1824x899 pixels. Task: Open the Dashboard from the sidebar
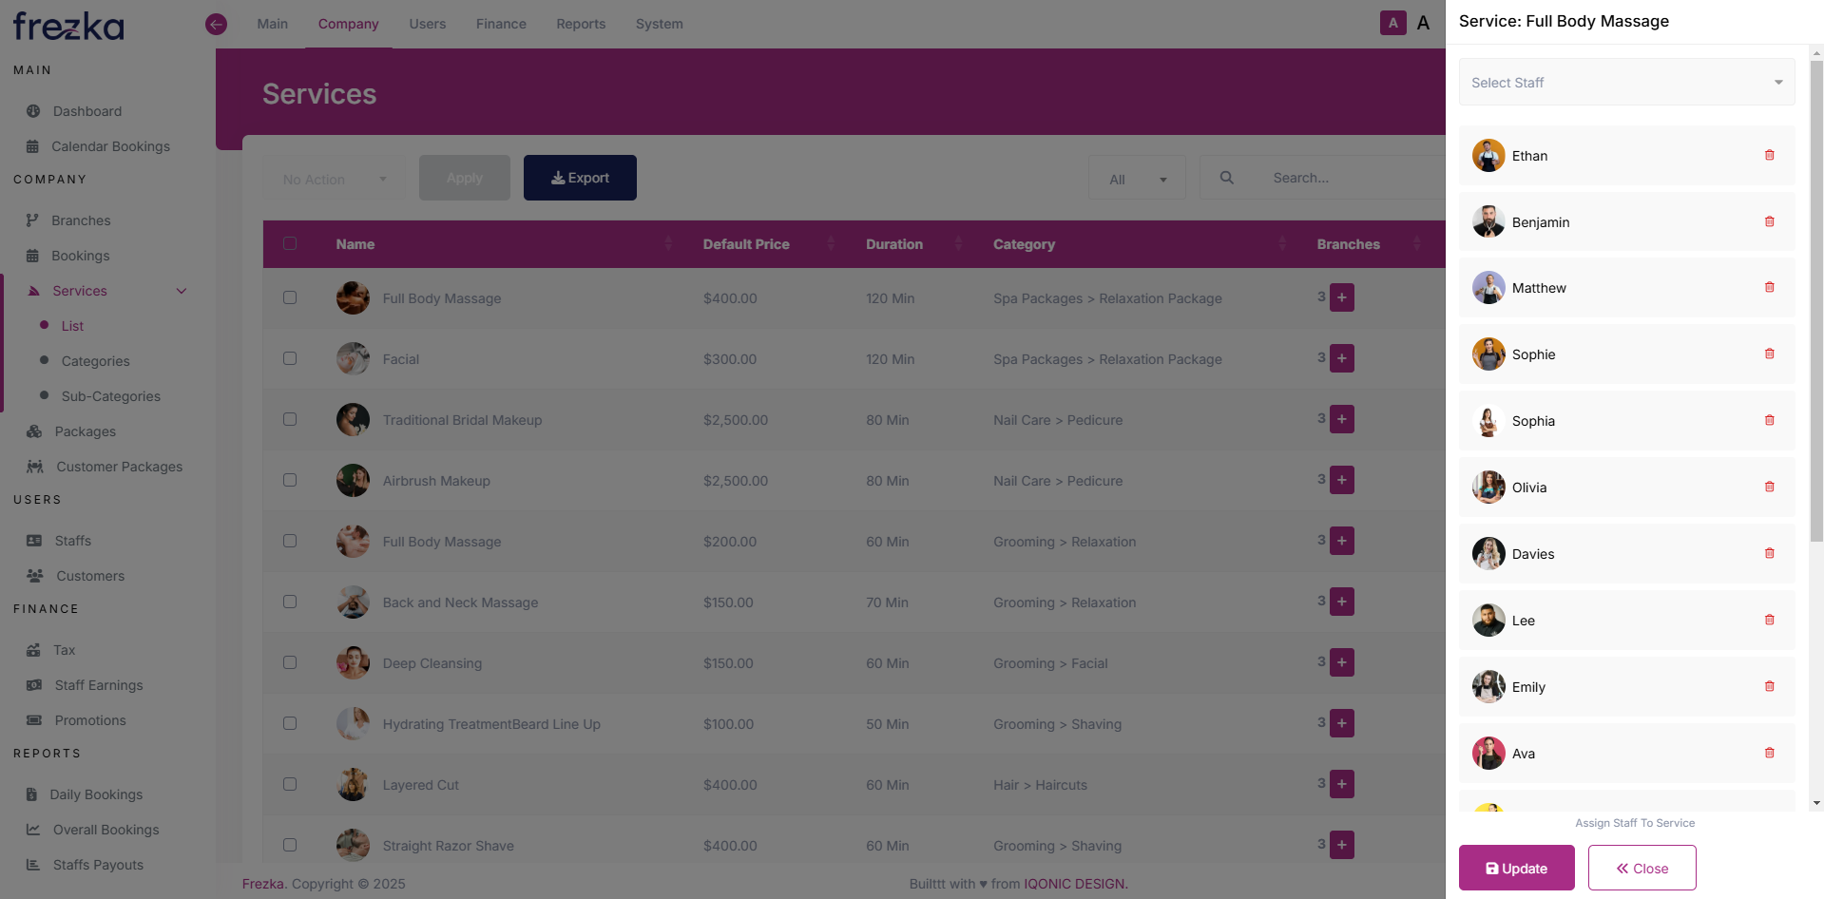86,111
